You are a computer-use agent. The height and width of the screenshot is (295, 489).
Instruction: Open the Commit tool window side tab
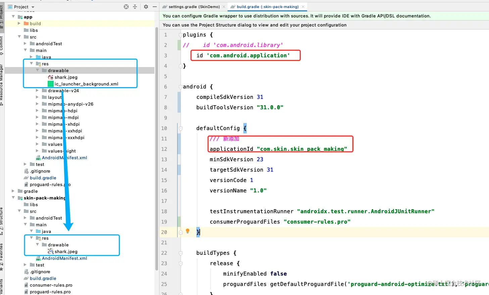(2, 46)
